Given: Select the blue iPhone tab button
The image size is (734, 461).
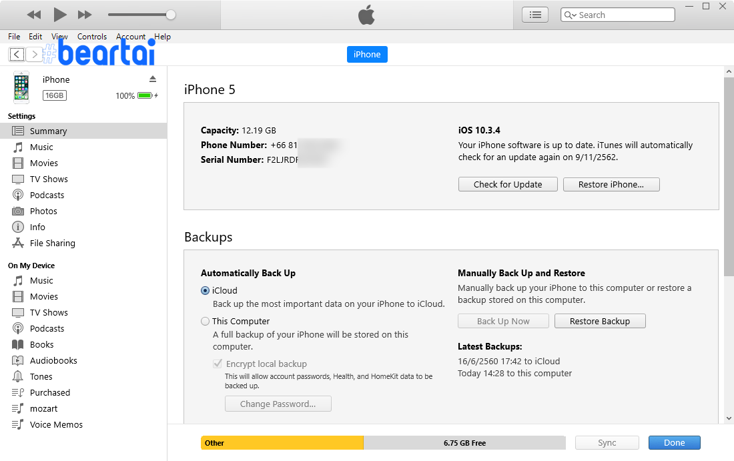Looking at the screenshot, I should point(367,54).
